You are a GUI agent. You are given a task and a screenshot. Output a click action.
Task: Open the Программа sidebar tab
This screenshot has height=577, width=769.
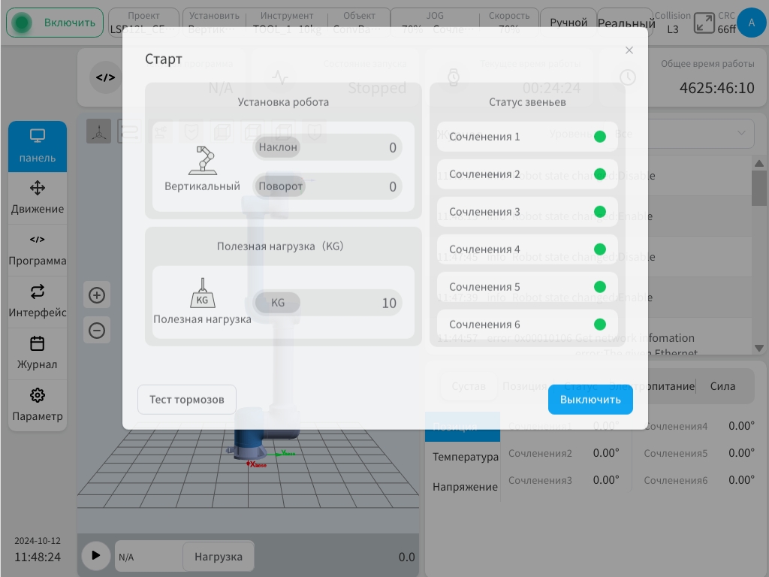pos(38,249)
